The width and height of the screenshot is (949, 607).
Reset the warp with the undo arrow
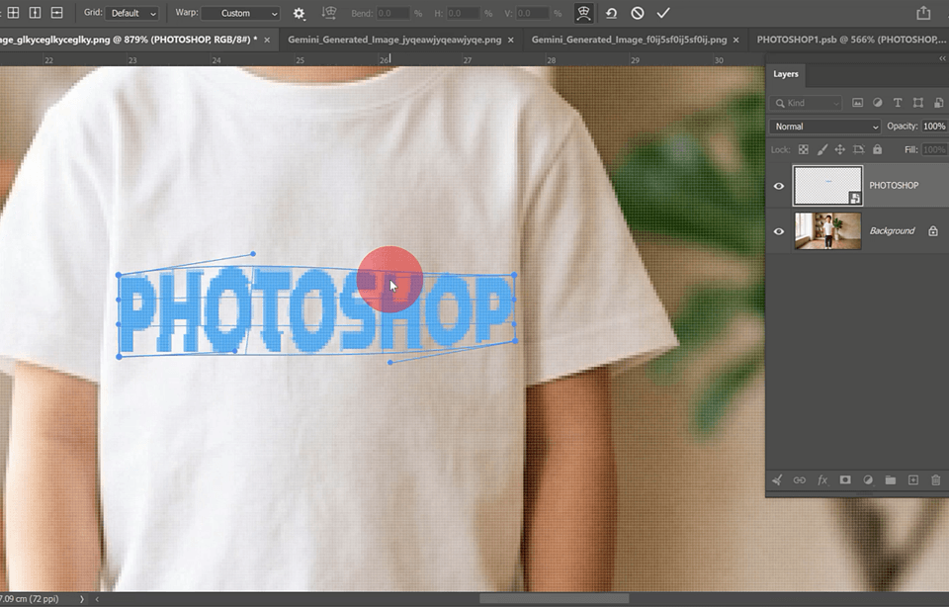pyautogui.click(x=611, y=13)
